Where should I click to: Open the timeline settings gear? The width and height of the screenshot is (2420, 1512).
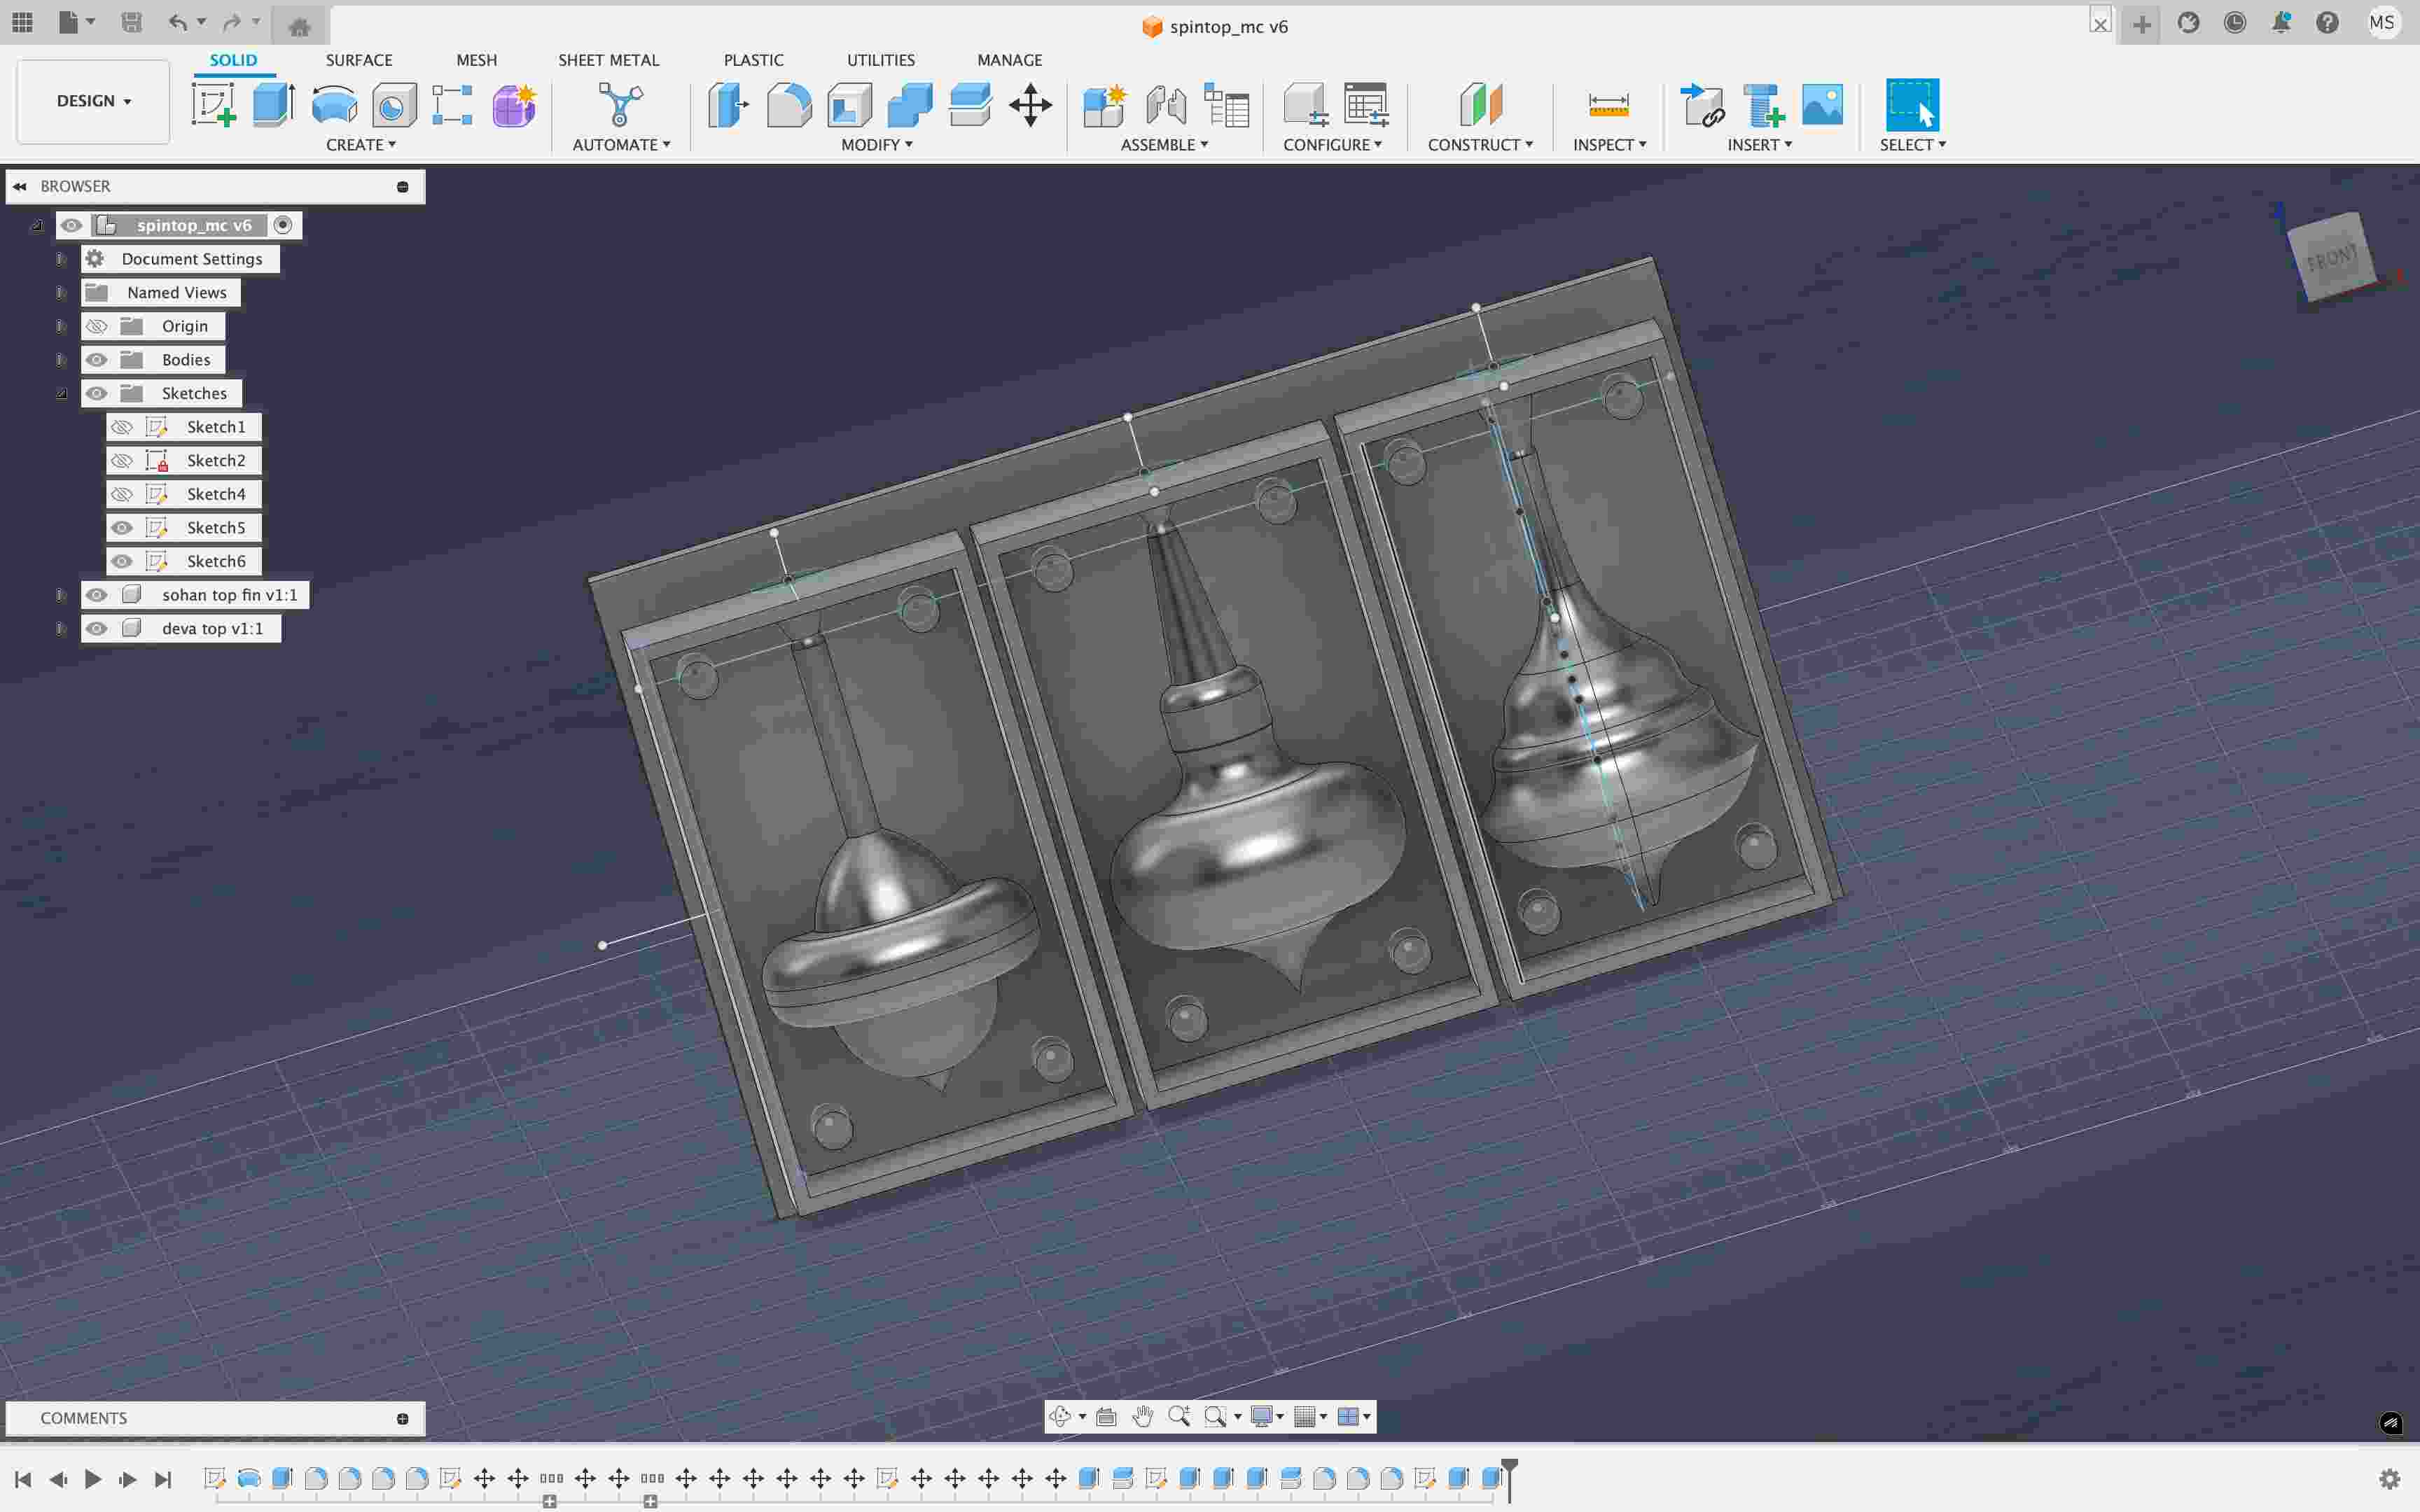point(2390,1479)
